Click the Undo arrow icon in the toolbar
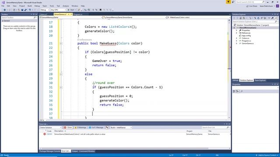Screen dimensions: 280x157 (30, 10)
